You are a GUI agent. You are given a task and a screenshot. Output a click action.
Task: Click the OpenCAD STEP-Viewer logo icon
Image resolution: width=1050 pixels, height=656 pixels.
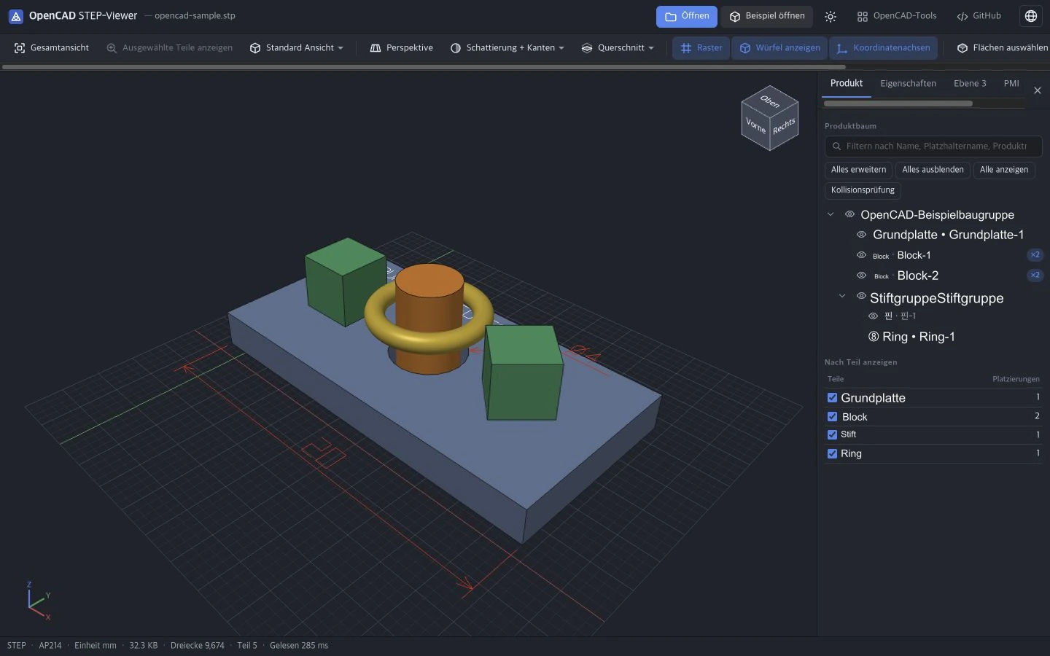pyautogui.click(x=15, y=16)
